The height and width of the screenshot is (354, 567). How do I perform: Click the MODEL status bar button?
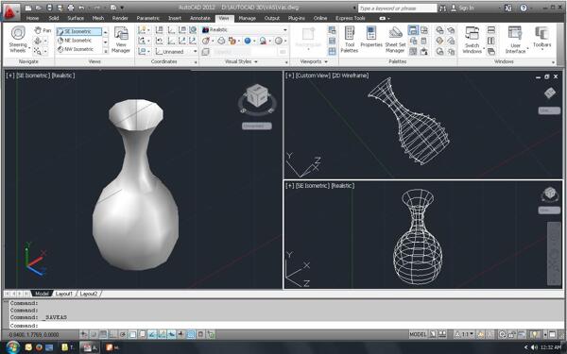418,334
